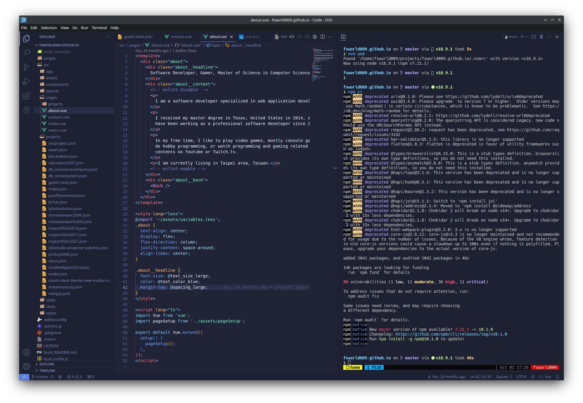The width and height of the screenshot is (583, 403).
Task: Open the git graph icon in editor toolbar
Action: tap(315, 37)
